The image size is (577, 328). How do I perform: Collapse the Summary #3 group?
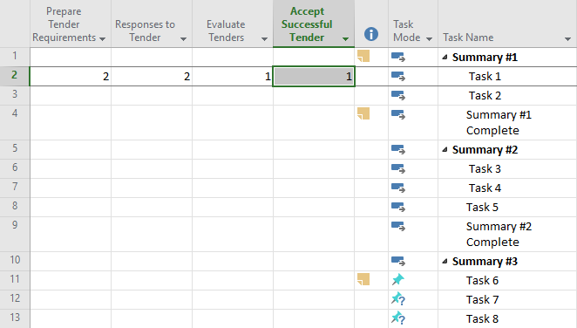(445, 261)
